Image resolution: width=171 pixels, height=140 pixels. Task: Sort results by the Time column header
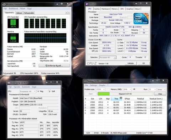(x=116, y=99)
